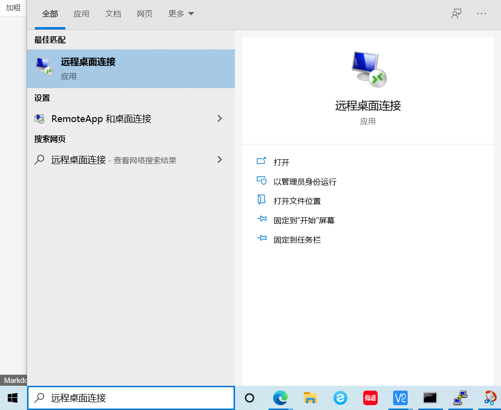Click the 打开 open icon
The image size is (501, 410).
[x=261, y=161]
